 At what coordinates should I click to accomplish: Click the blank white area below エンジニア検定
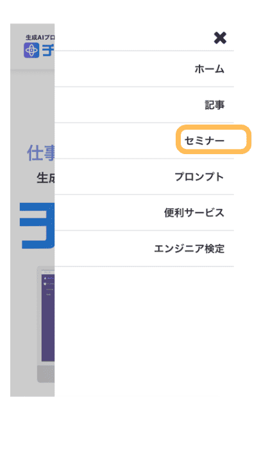click(x=144, y=332)
